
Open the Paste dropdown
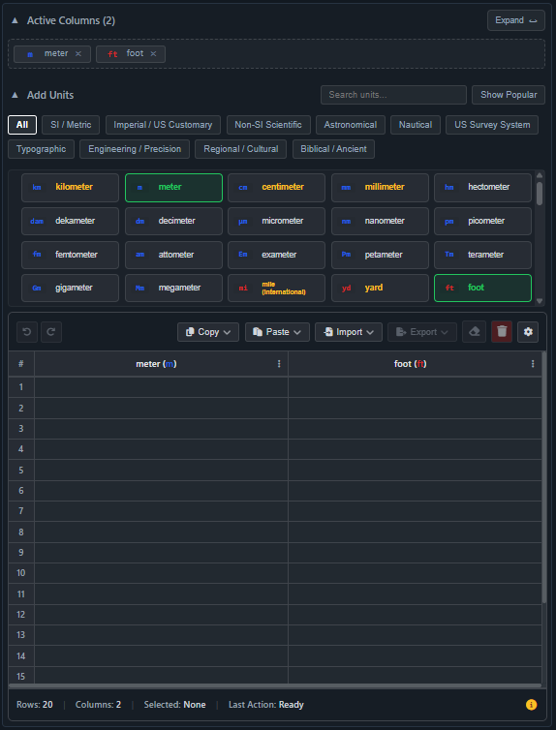278,332
